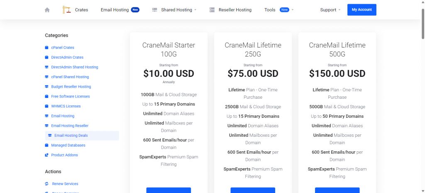Go to Reseller Hosting menu
The image size is (425, 193).
[235, 10]
